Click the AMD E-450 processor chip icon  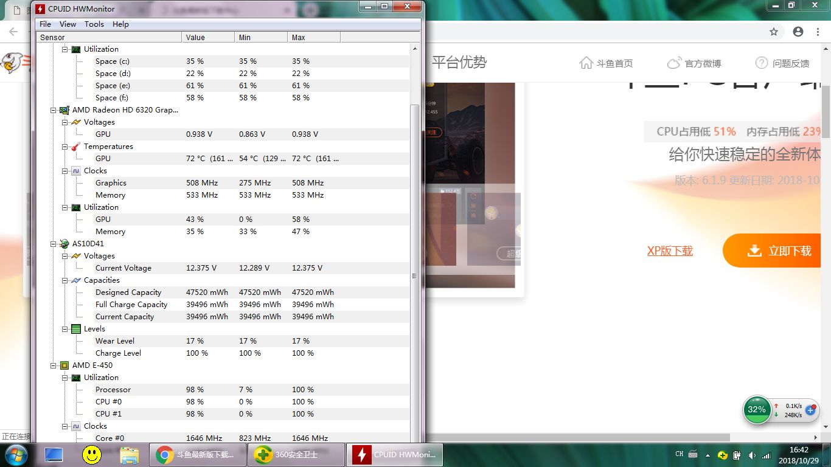64,365
